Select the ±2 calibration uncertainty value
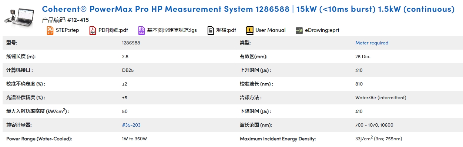Screen dimensions: 463x147 click(124, 84)
